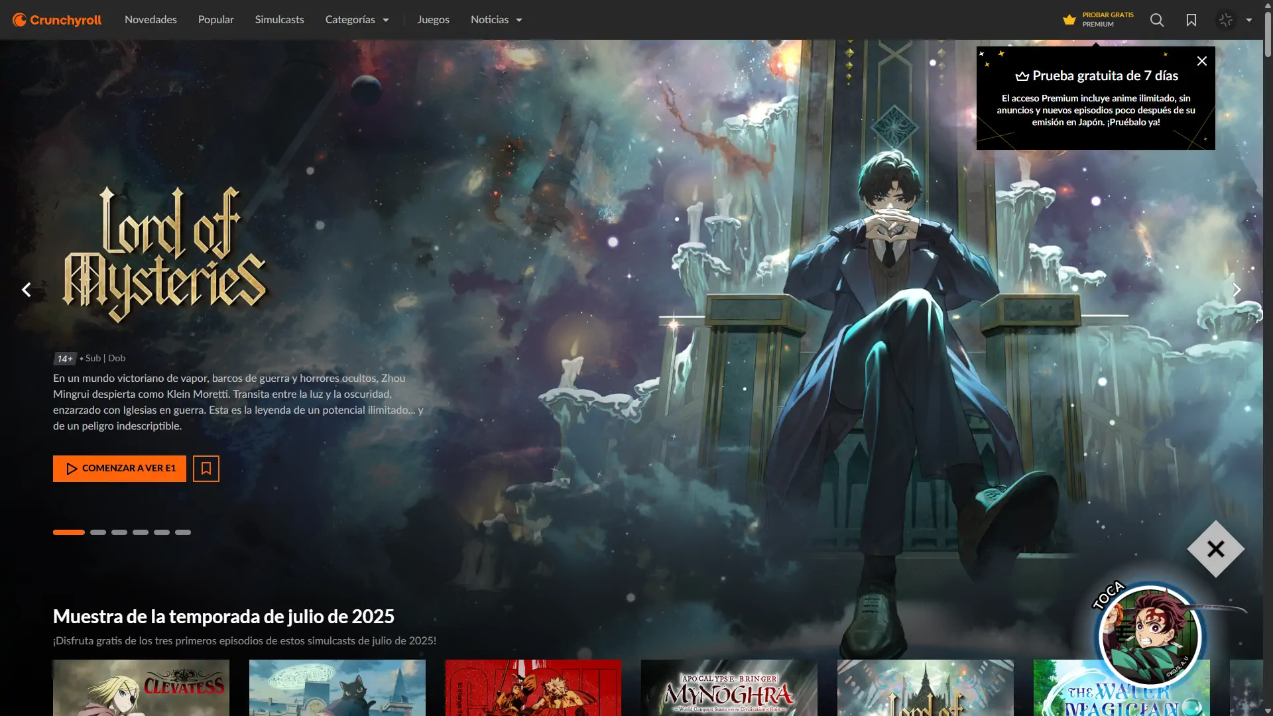Open the search magnifier icon
Image resolution: width=1273 pixels, height=716 pixels.
[x=1157, y=20]
